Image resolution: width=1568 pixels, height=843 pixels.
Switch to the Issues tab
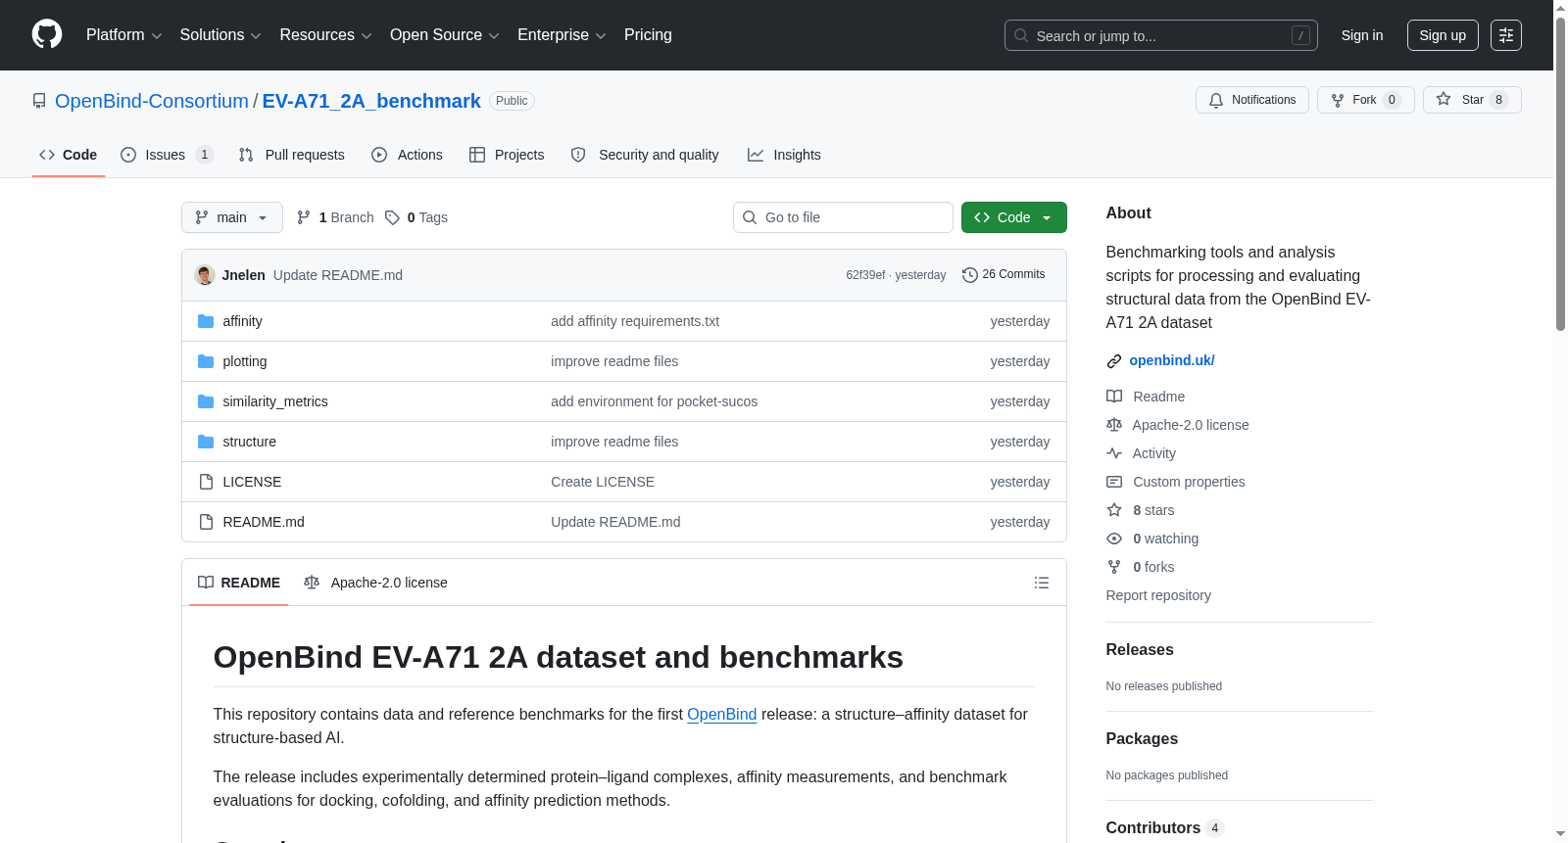tap(166, 155)
